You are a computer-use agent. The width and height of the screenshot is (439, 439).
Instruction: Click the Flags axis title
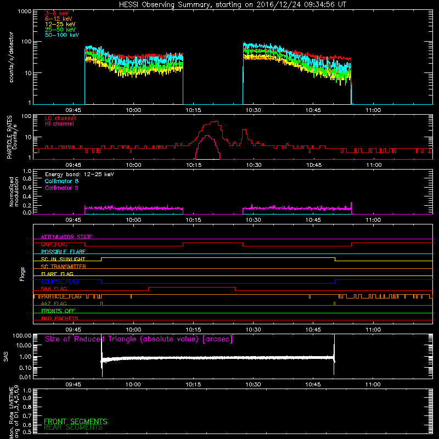tap(22, 274)
